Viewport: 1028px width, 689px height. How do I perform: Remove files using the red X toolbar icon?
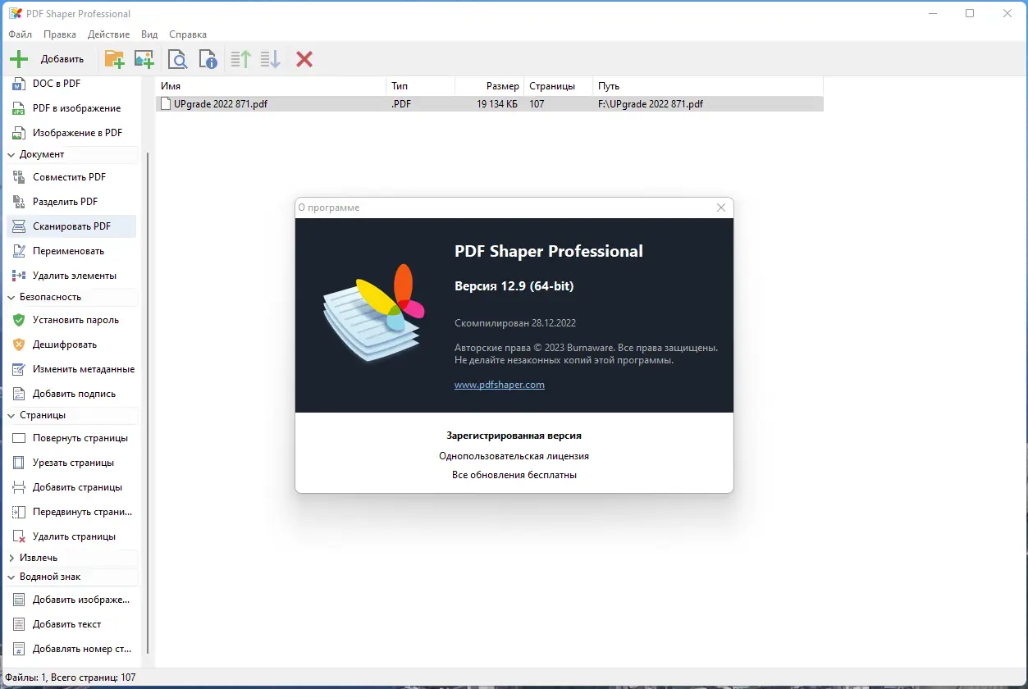[x=304, y=58]
